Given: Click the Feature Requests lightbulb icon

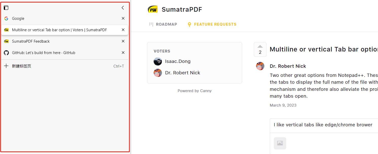Looking at the screenshot, I should 189,24.
